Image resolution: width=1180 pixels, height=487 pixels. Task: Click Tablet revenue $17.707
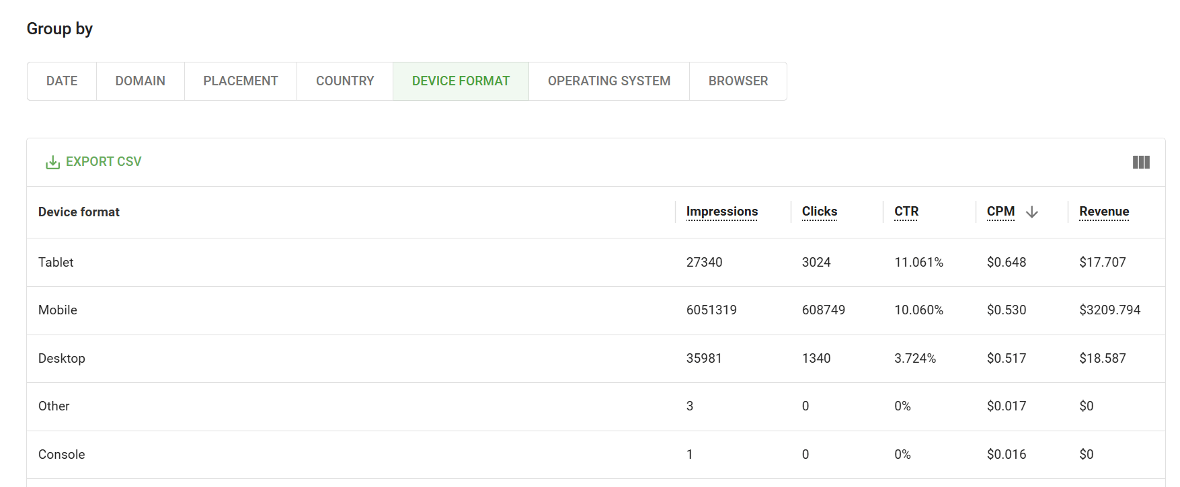click(x=1103, y=263)
